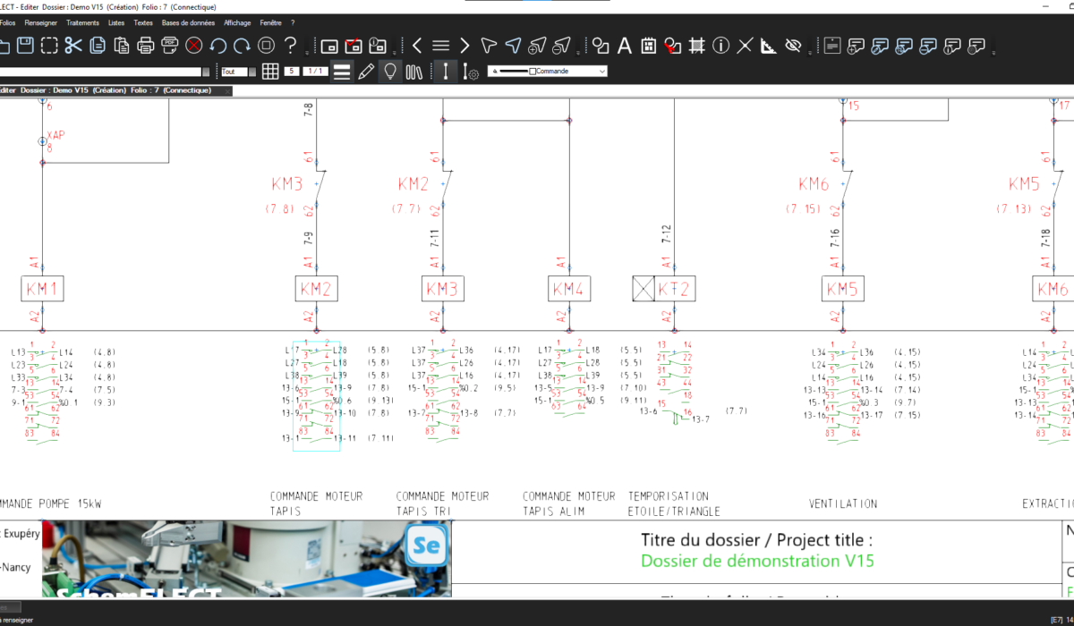Open the Traitements menu
This screenshot has width=1074, height=626.
83,22
